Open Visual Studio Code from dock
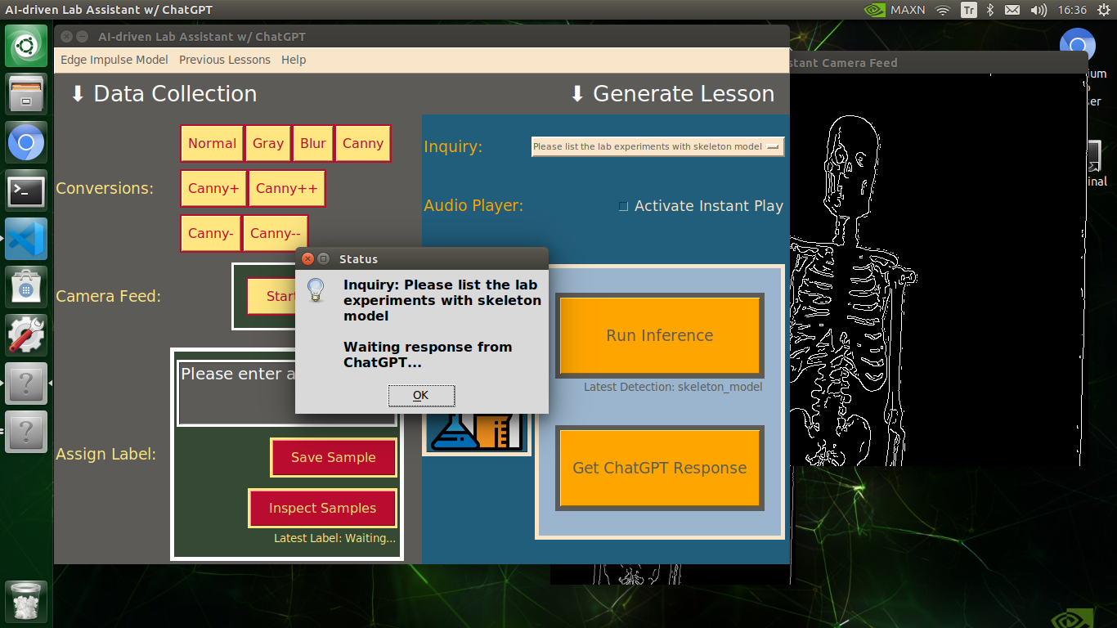 (27, 240)
